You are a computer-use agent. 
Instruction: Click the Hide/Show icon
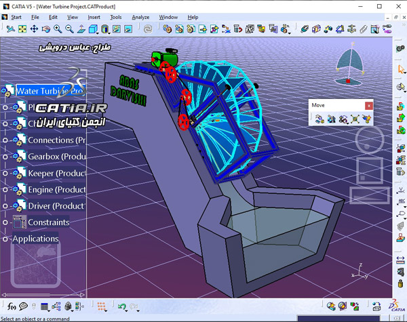(x=117, y=28)
